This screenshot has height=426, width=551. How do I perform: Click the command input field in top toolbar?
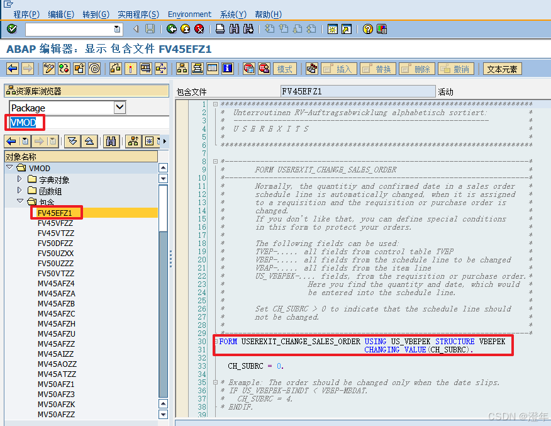(x=73, y=29)
